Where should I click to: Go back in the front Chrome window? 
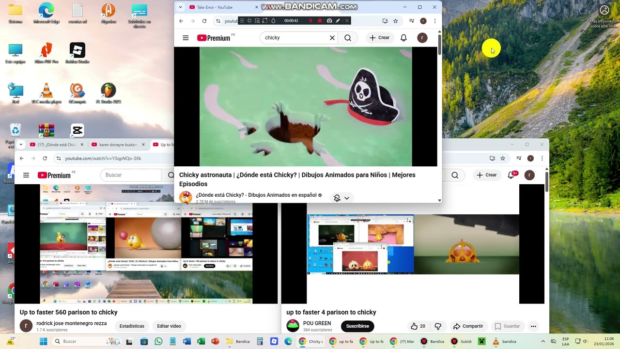point(181,21)
